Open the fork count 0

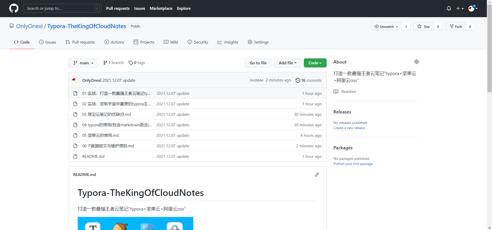(x=470, y=26)
